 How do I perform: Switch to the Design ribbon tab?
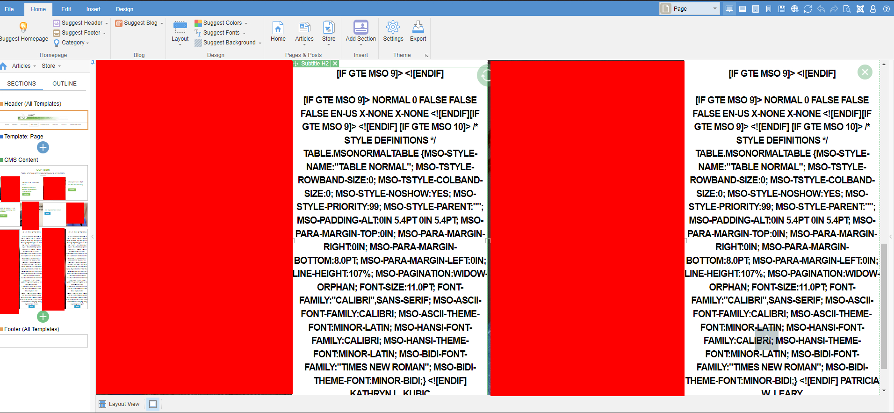coord(125,9)
